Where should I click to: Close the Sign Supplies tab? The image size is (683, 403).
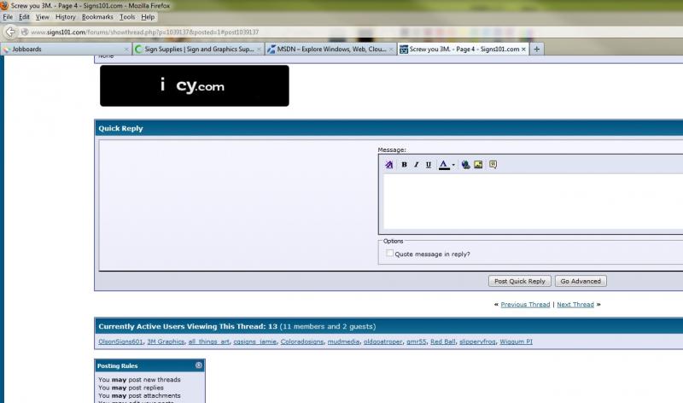pyautogui.click(x=259, y=50)
